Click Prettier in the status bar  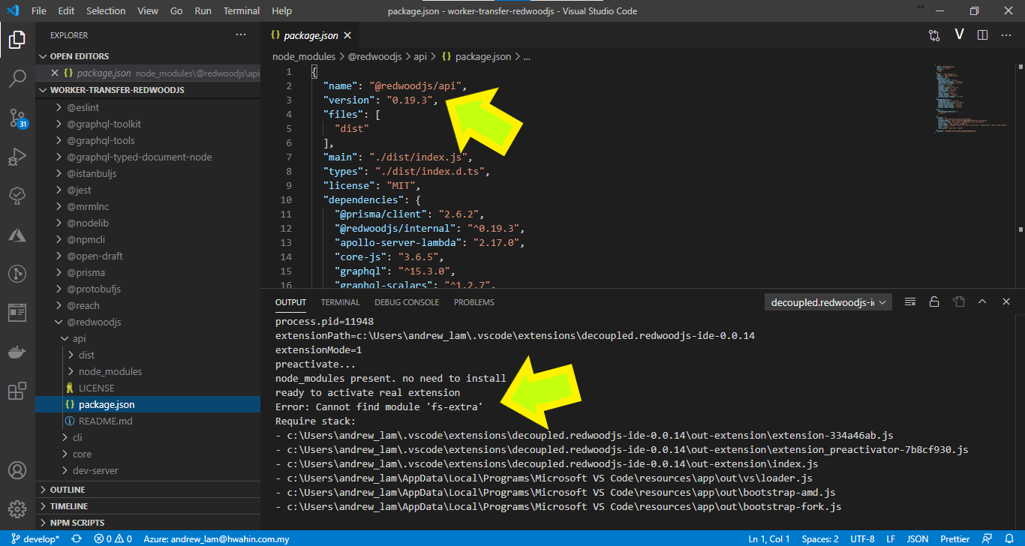(955, 538)
